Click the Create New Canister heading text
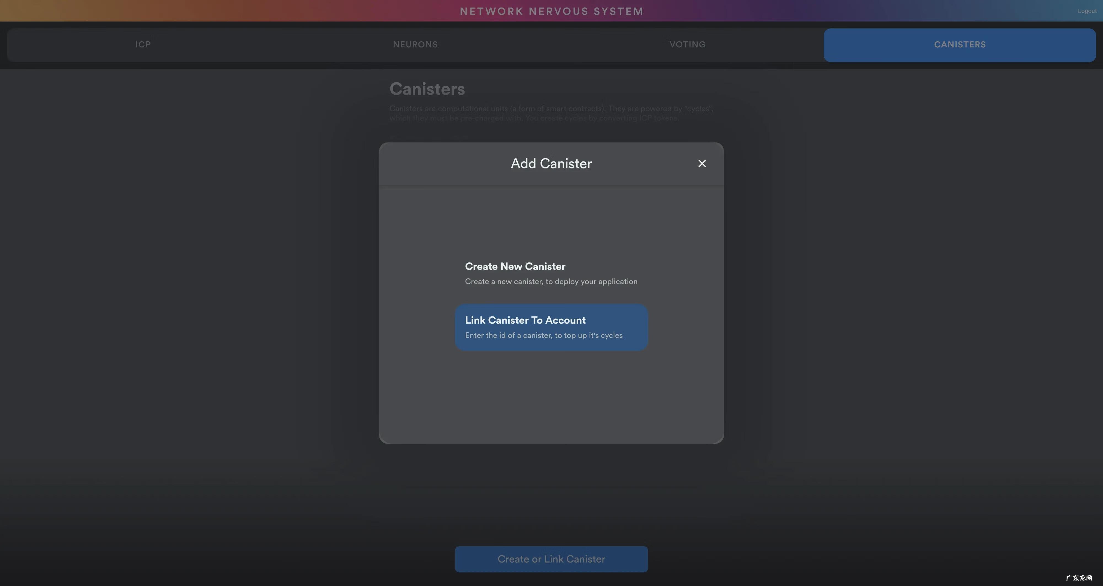This screenshot has height=586, width=1103. pyautogui.click(x=515, y=266)
